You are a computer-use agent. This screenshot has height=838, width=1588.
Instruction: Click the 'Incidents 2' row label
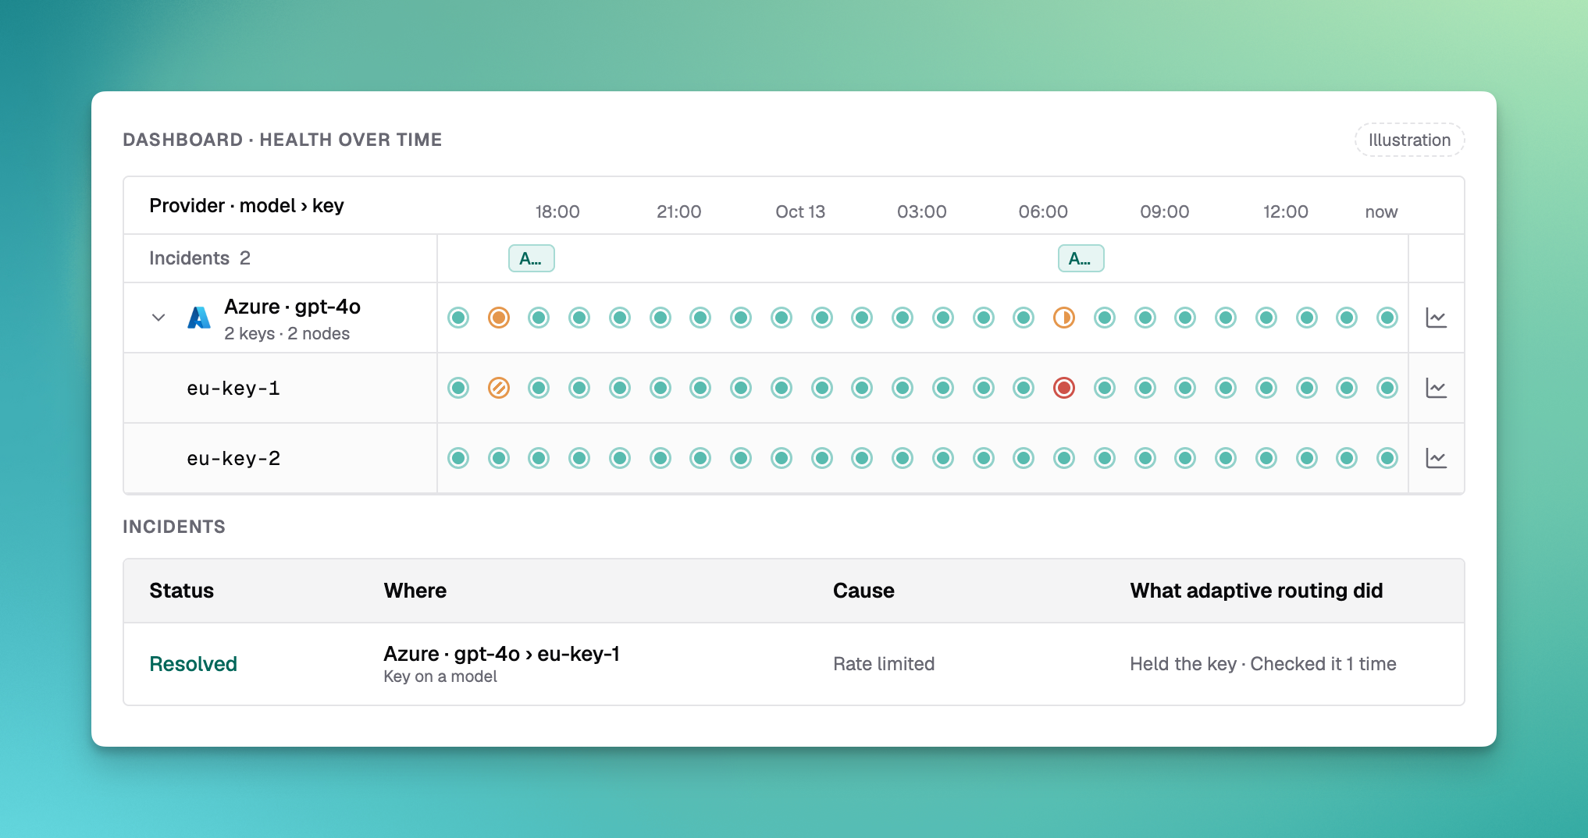tap(200, 258)
